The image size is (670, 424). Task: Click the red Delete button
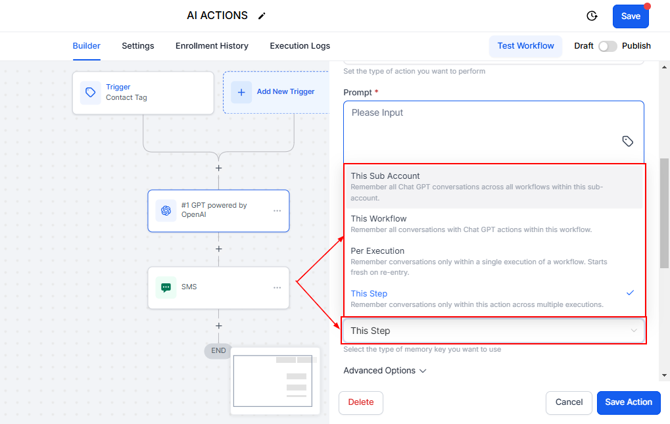(361, 402)
